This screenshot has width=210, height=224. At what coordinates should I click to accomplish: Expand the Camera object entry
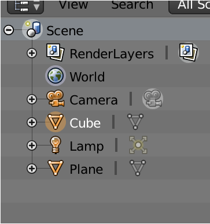pos(32,99)
